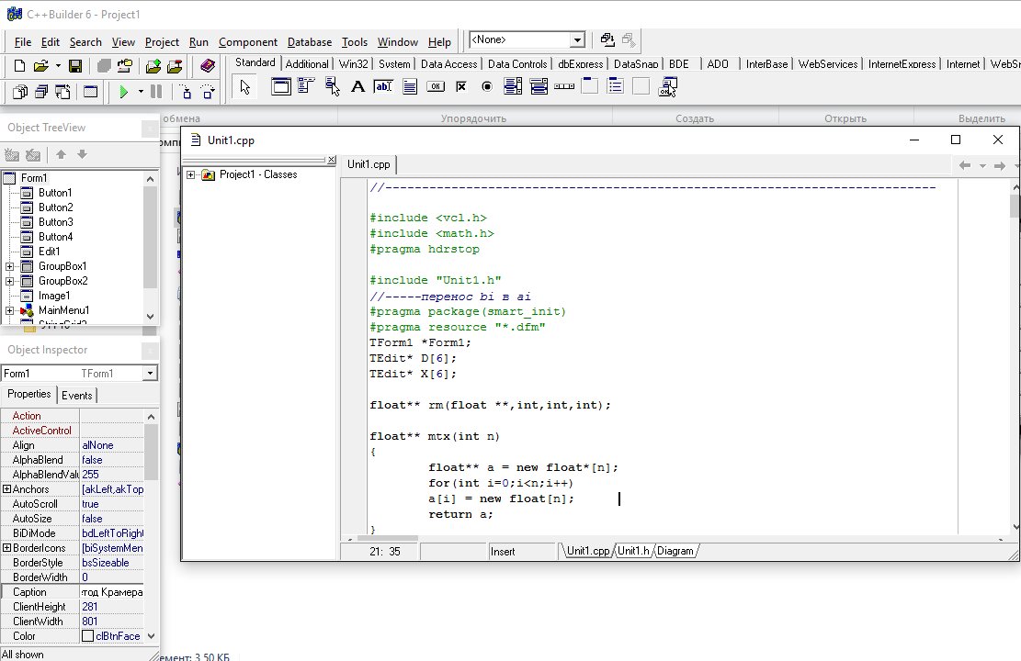Expand the Anchors property

pos(6,488)
